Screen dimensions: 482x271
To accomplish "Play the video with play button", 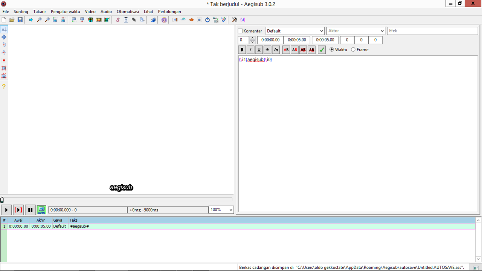I will 6,210.
